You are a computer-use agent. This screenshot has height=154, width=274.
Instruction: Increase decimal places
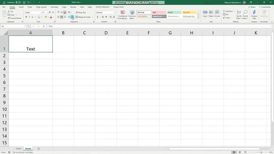[x=110, y=17]
